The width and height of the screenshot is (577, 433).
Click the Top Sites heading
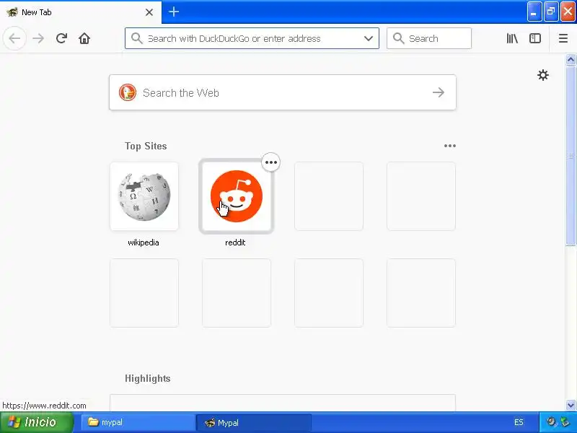pos(146,146)
